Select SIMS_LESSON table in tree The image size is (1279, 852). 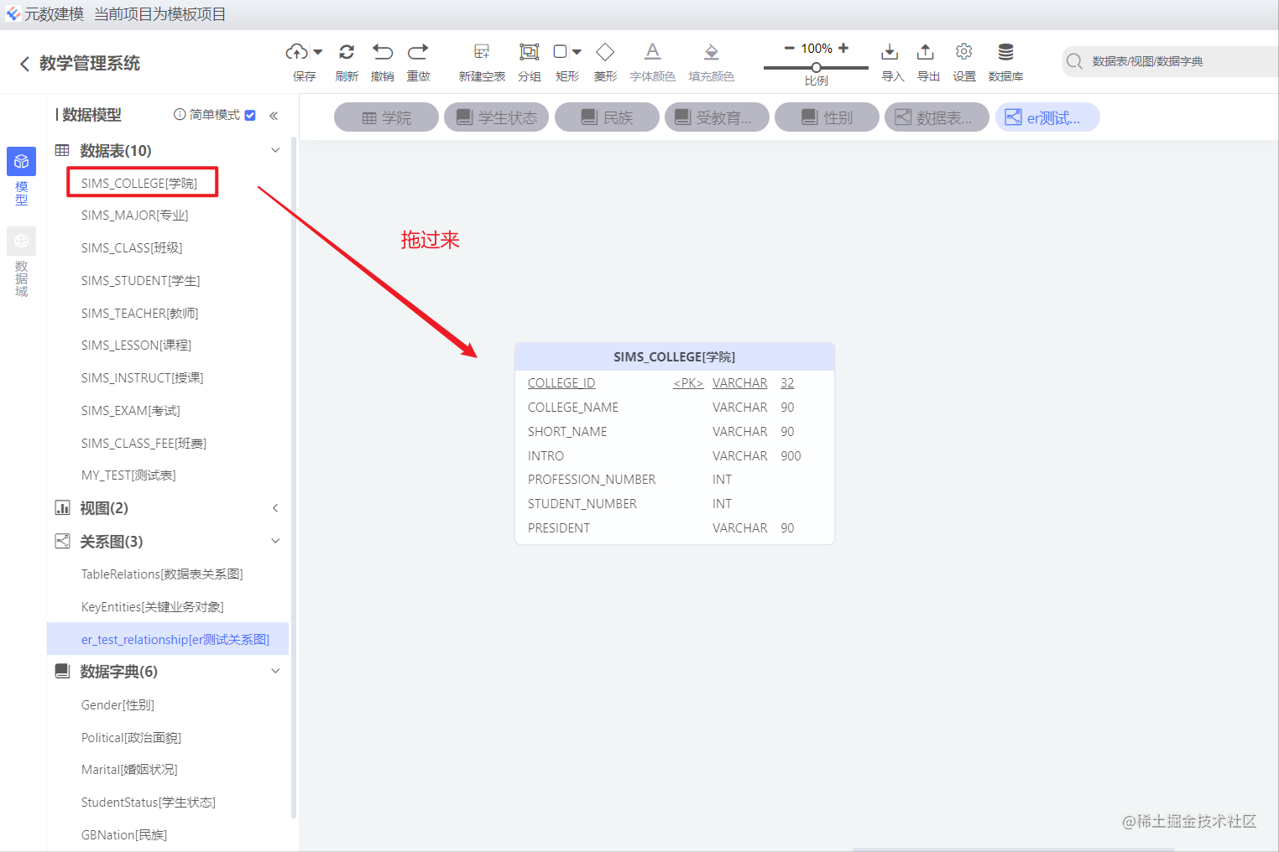[x=136, y=345]
